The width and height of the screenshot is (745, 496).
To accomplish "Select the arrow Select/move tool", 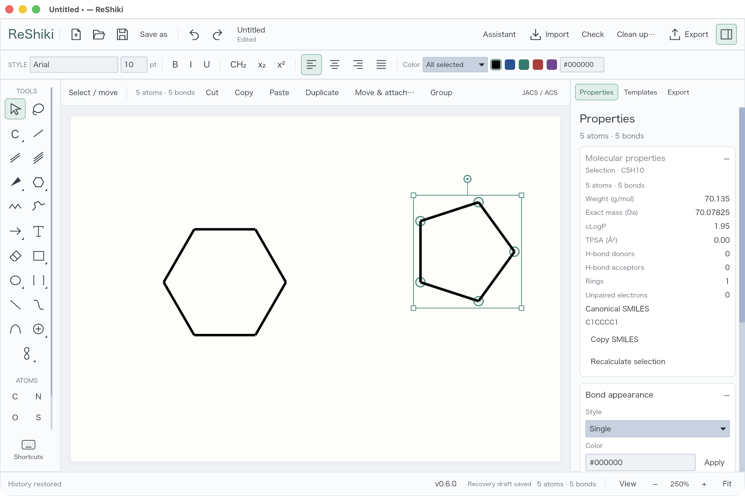I will (15, 109).
